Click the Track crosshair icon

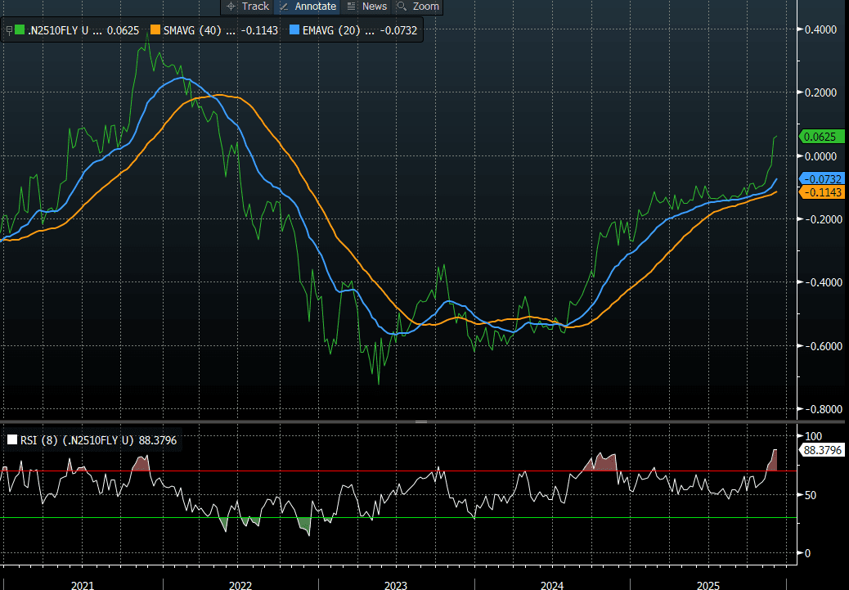pos(231,7)
